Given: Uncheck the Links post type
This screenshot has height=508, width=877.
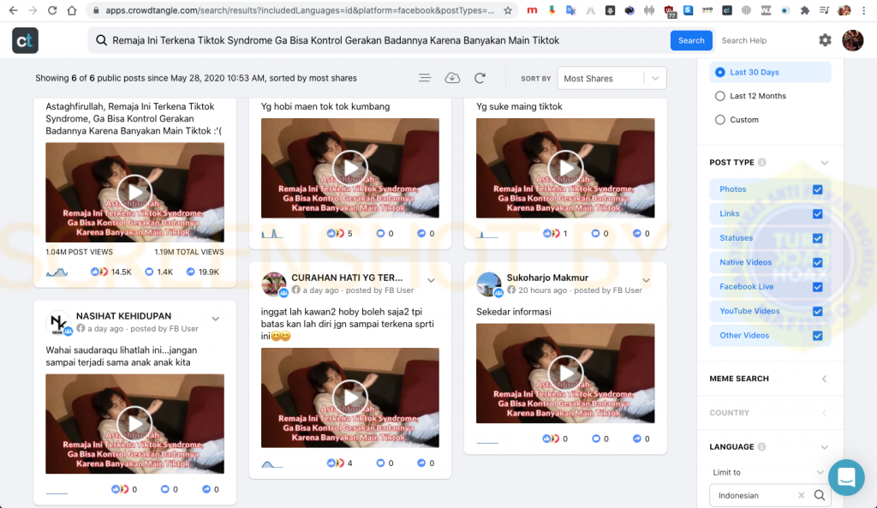Looking at the screenshot, I should (817, 213).
